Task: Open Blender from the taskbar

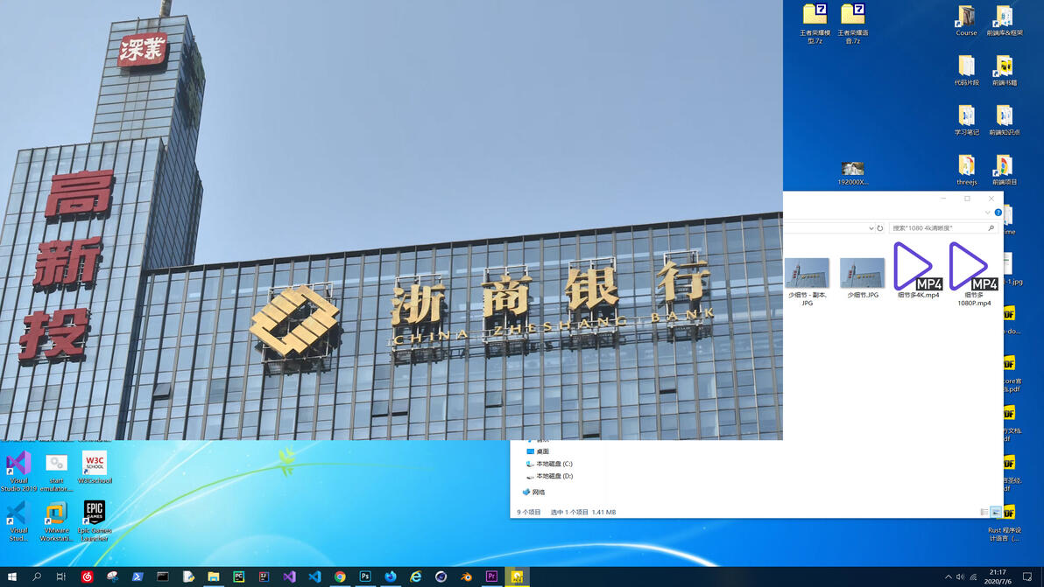Action: click(466, 577)
